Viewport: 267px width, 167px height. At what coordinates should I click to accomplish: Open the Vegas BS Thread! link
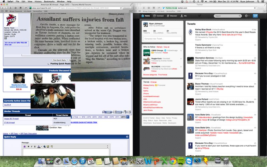tap(11, 119)
